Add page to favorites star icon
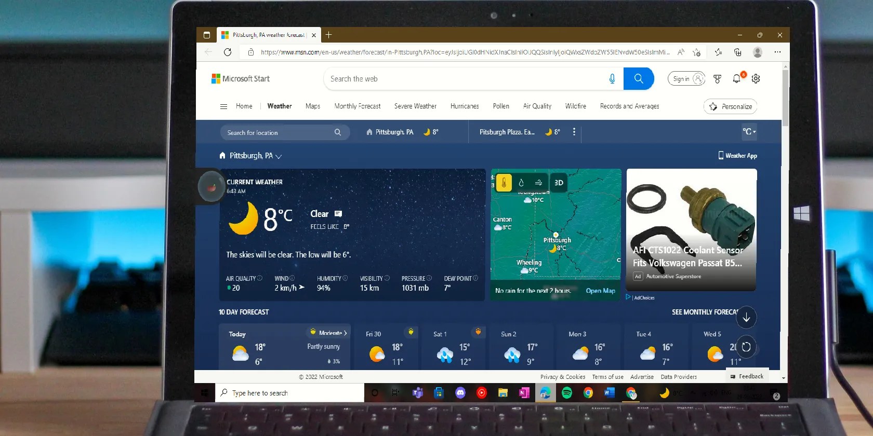The width and height of the screenshot is (873, 436). click(x=697, y=52)
